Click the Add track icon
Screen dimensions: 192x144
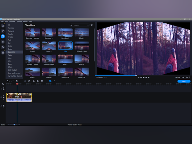tap(3, 84)
